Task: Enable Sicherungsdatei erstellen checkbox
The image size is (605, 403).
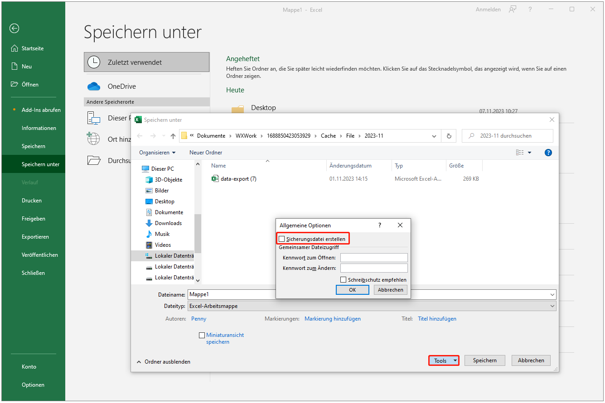Action: coord(282,239)
